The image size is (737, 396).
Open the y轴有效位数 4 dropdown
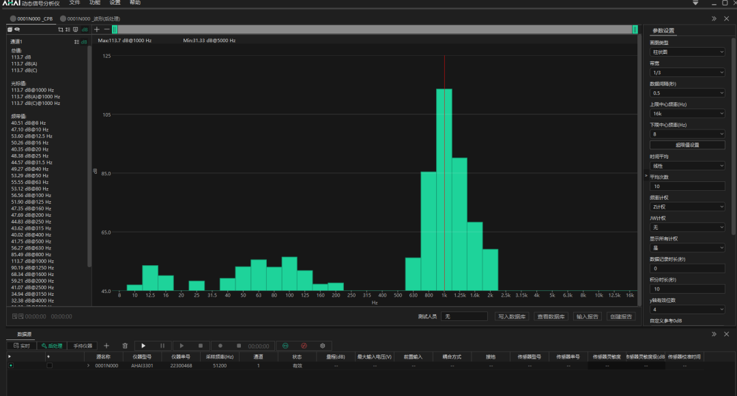pyautogui.click(x=687, y=309)
